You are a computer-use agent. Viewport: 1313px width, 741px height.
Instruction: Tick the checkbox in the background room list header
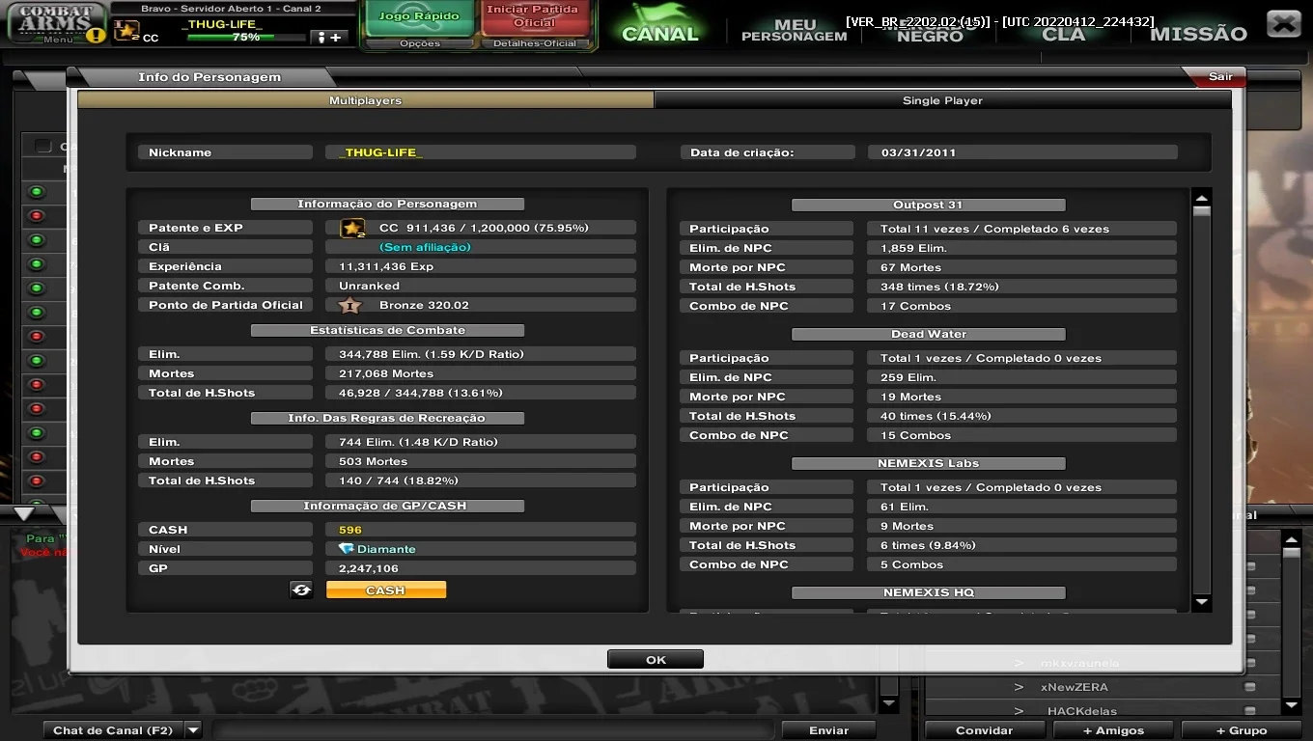point(43,147)
